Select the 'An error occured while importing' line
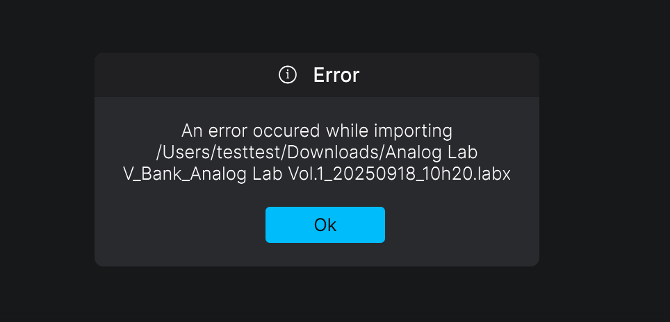The image size is (670, 322). pos(317,130)
